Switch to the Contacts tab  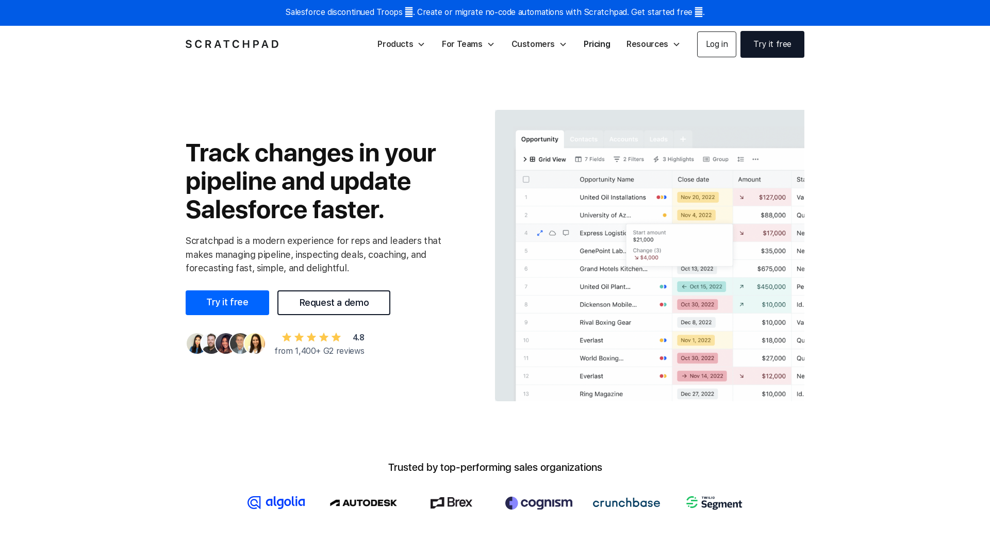pyautogui.click(x=584, y=139)
